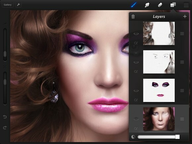Close the Layers panel via layers icon
This screenshot has height=144, width=192.
point(173,5)
